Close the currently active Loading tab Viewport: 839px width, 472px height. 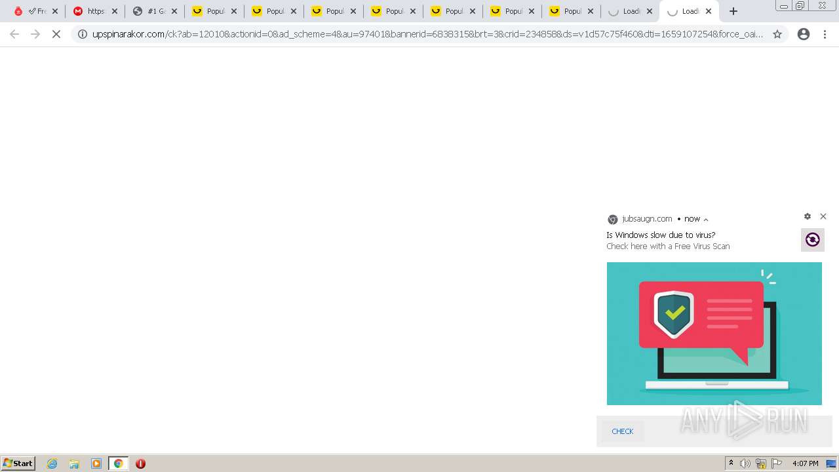pos(709,11)
